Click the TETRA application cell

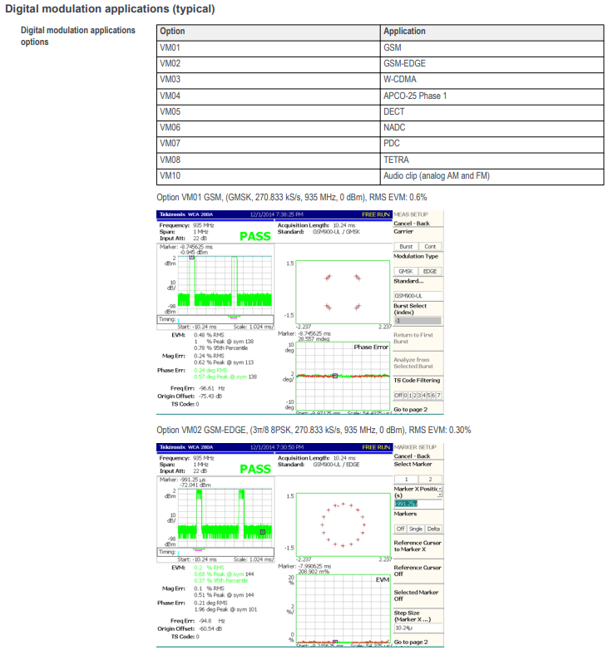tap(492, 160)
